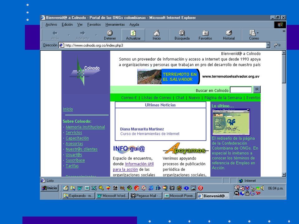
Task: Expand the address bar URL dropdown
Action: coord(268,45)
